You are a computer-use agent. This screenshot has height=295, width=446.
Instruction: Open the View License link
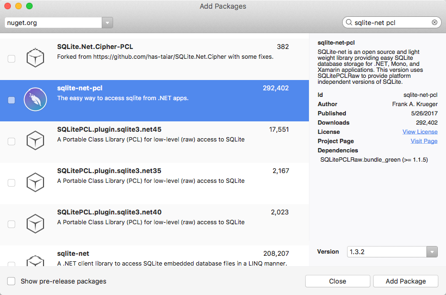[420, 132]
